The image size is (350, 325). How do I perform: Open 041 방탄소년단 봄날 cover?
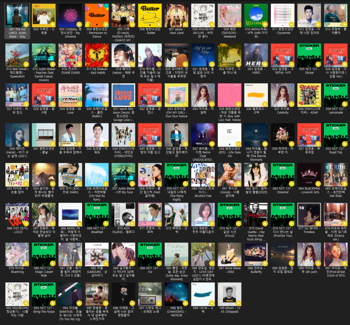pyautogui.click(x=44, y=135)
